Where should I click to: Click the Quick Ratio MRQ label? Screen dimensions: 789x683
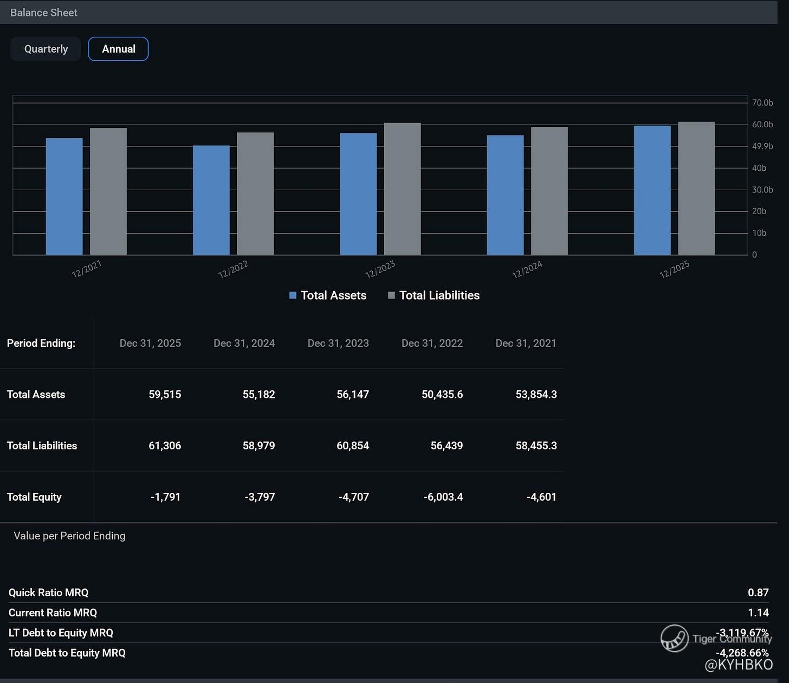[x=48, y=592]
